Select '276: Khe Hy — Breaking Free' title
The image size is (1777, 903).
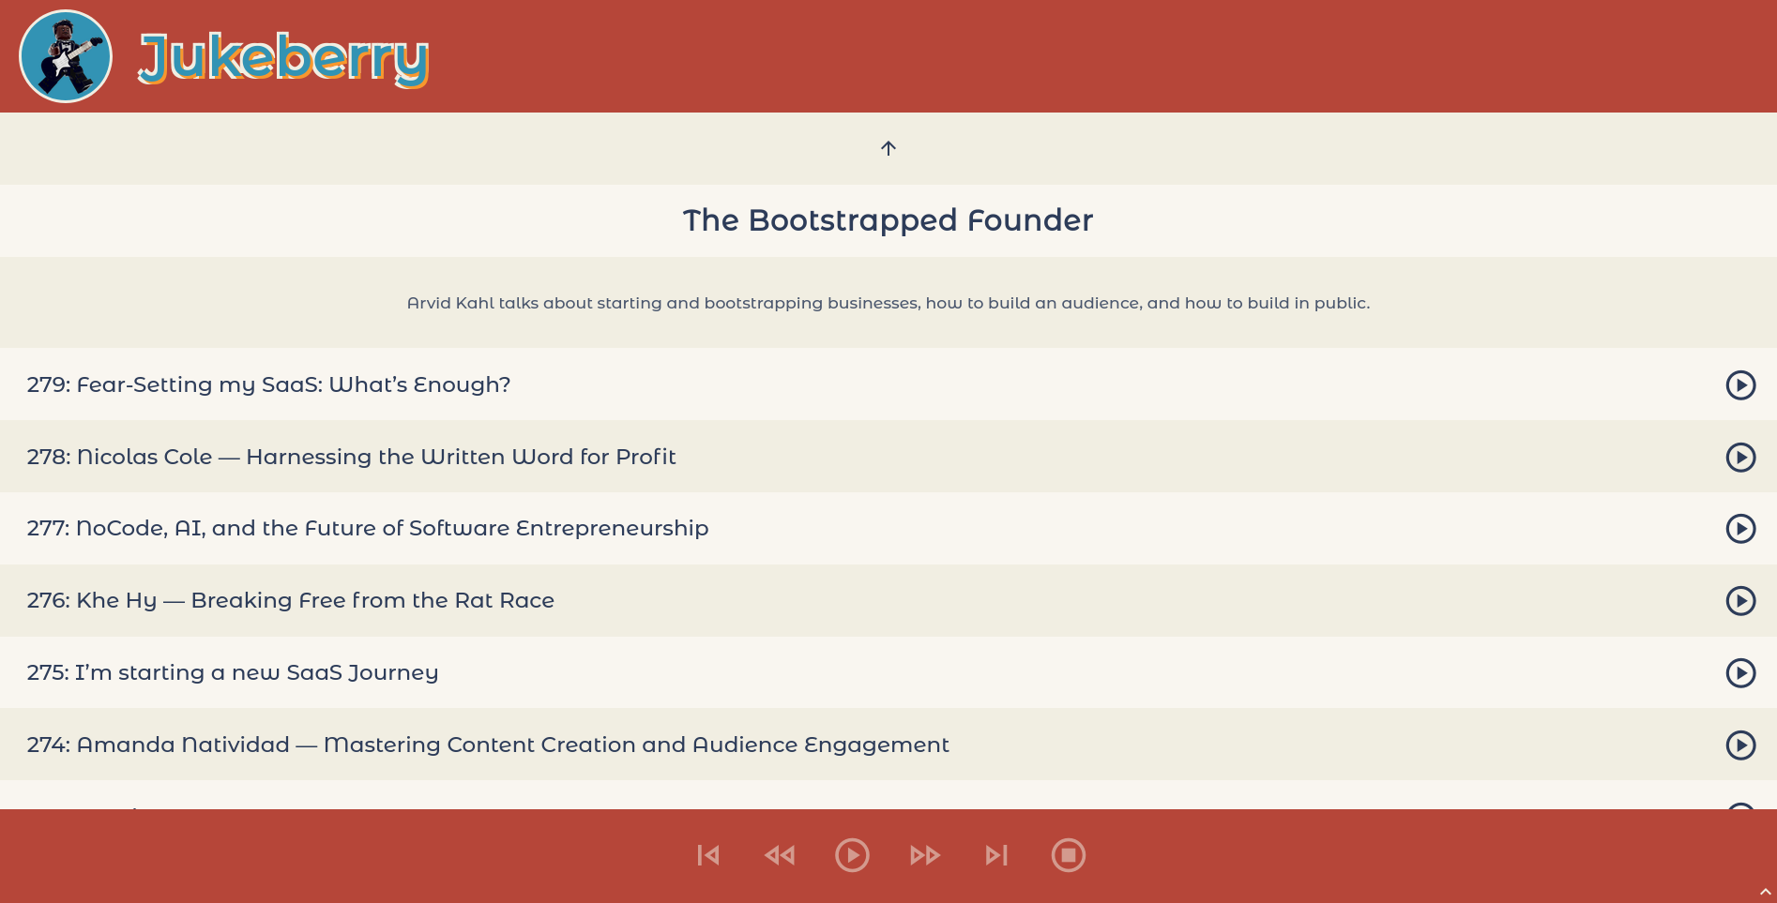291,600
